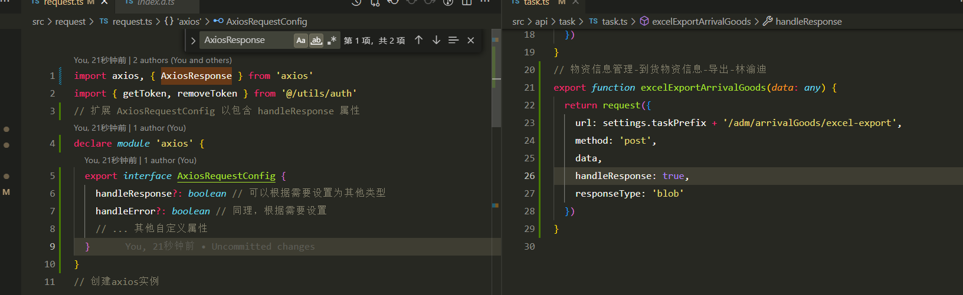Open the code lens above 'export interface'

(x=140, y=160)
